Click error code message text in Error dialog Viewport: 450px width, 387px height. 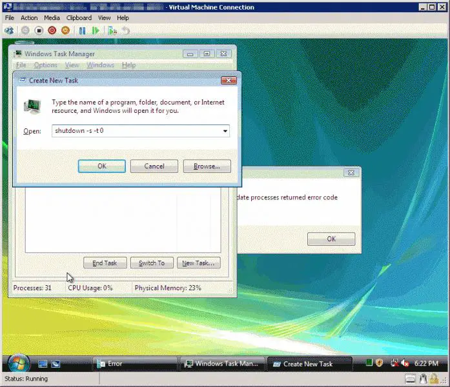tap(287, 197)
